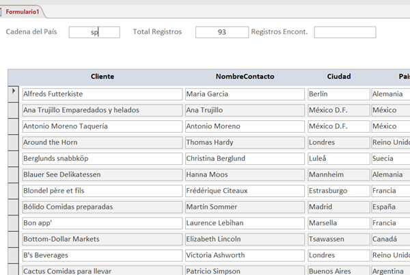This screenshot has height=275, width=410.
Task: Click the Christina Berglund contact name cell
Action: (245, 158)
